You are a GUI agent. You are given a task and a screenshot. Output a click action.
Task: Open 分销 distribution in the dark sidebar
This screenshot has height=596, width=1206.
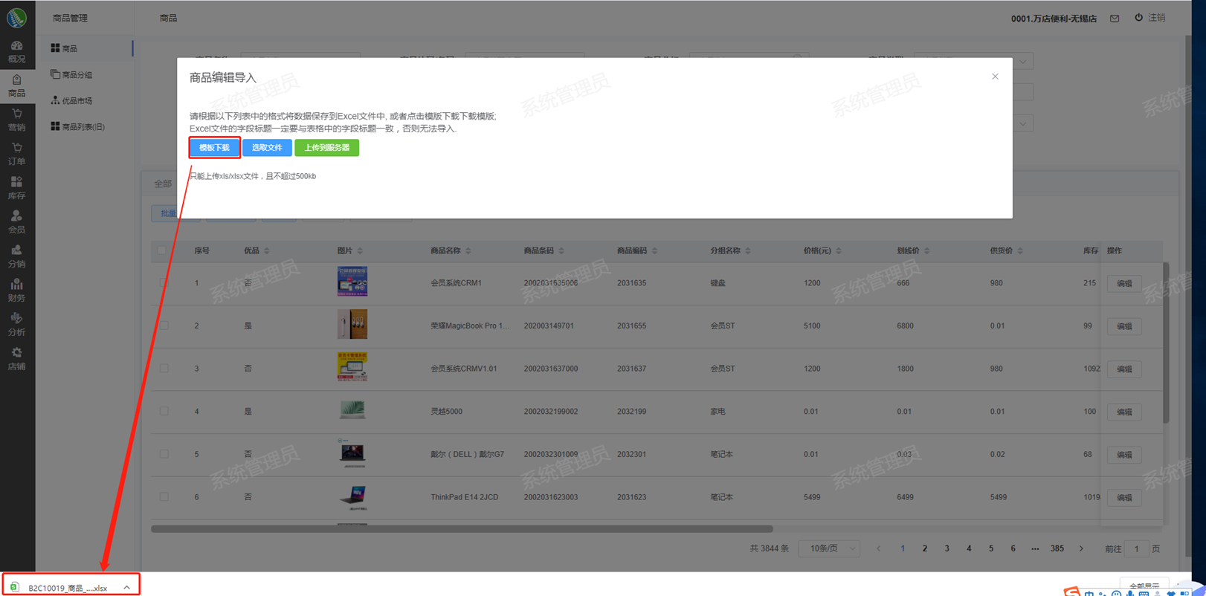pos(16,257)
